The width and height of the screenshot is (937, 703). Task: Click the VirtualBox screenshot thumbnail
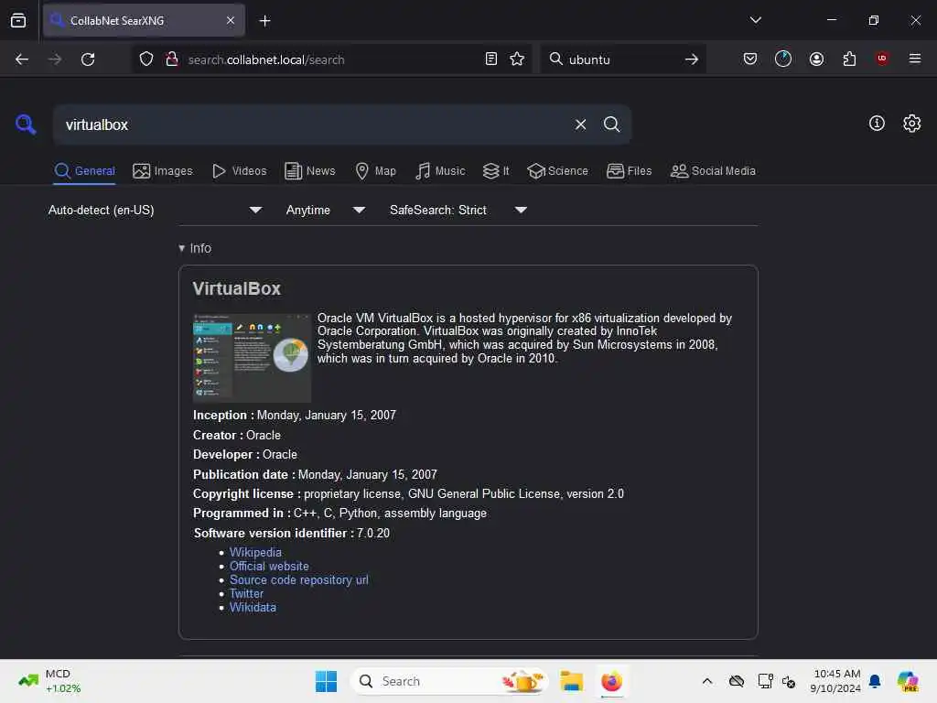(x=252, y=358)
